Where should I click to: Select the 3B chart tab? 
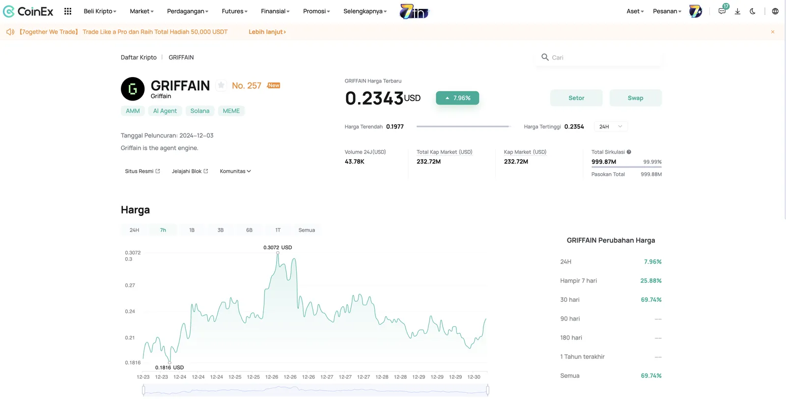[221, 230]
